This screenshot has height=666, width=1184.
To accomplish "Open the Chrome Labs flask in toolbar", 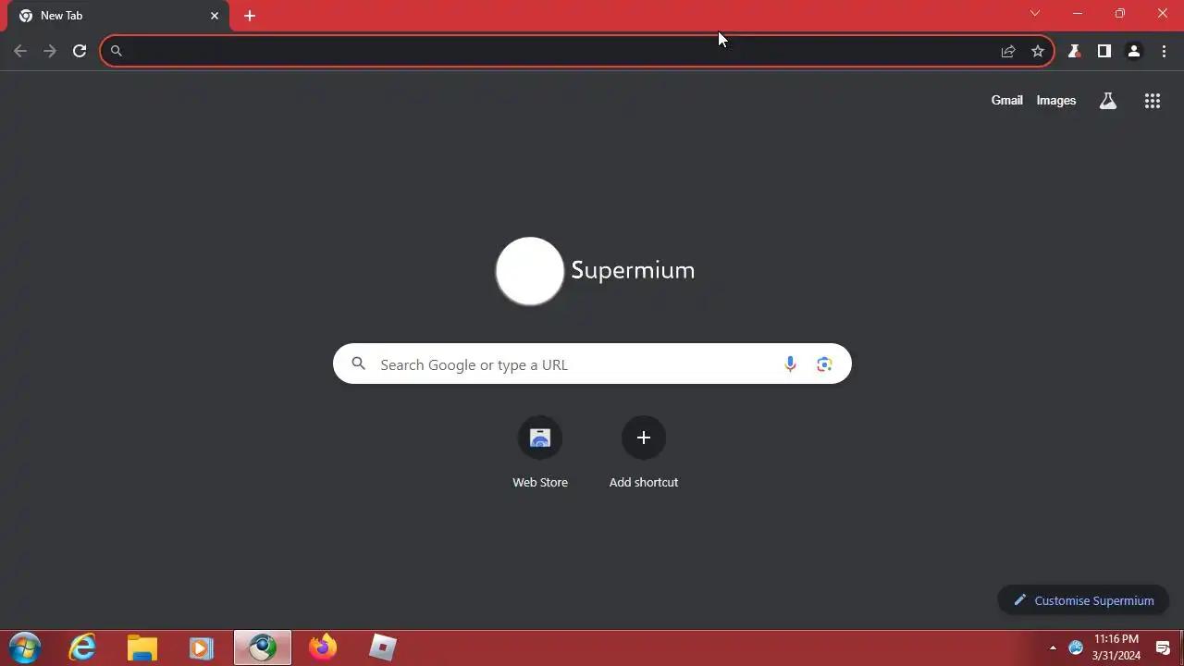I will click(x=1074, y=51).
